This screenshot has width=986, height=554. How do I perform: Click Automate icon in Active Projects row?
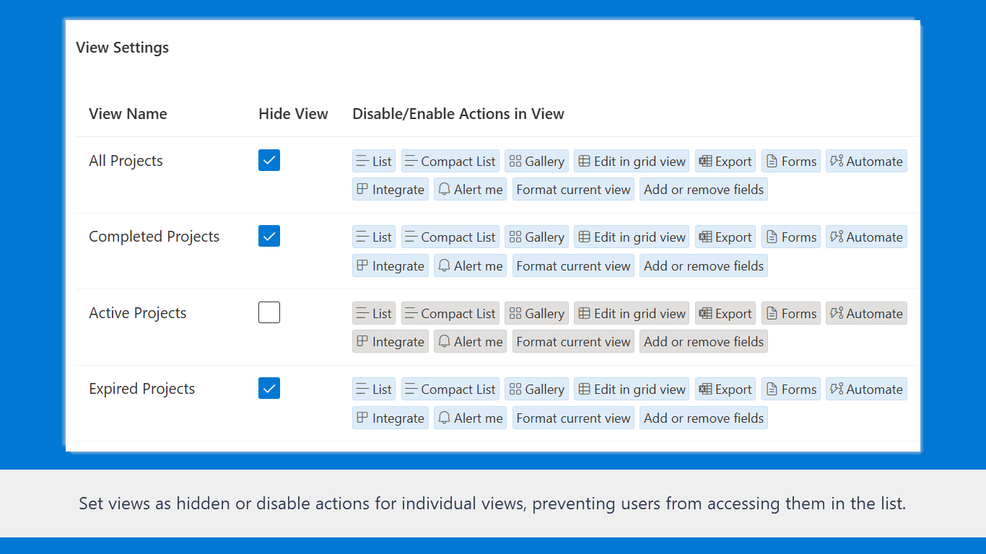point(837,314)
